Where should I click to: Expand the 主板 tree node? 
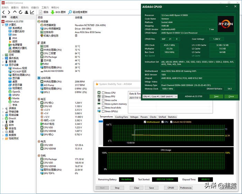click(3, 55)
